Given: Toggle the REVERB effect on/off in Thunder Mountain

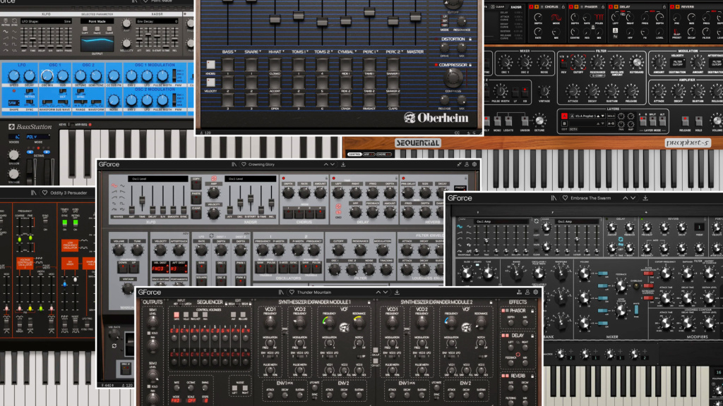Looking at the screenshot, I should pos(503,376).
